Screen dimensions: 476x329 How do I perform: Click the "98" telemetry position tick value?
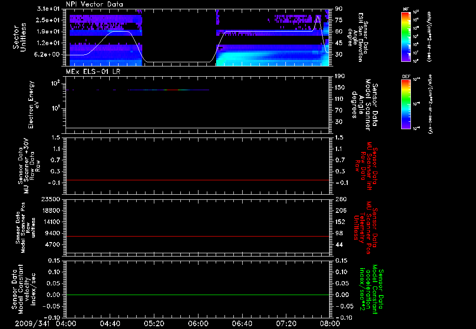point(339,233)
